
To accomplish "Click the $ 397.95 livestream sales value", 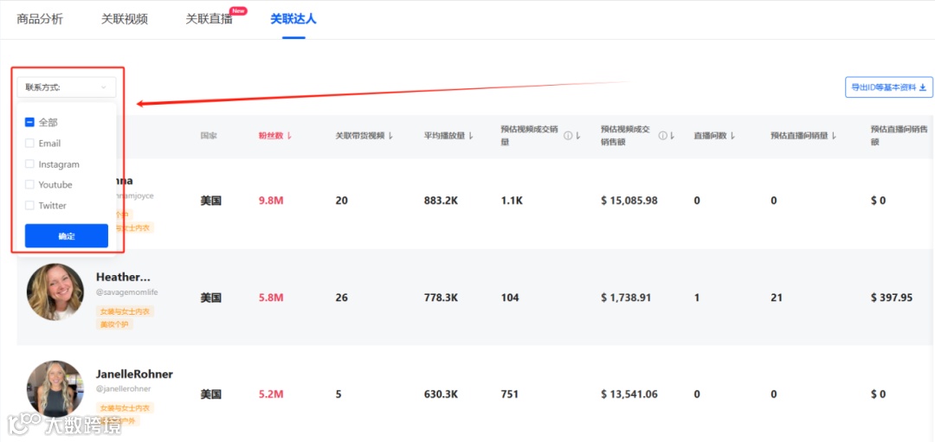I will (x=892, y=298).
